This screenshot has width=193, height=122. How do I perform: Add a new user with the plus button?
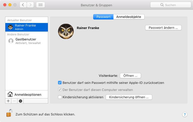click(x=8, y=101)
